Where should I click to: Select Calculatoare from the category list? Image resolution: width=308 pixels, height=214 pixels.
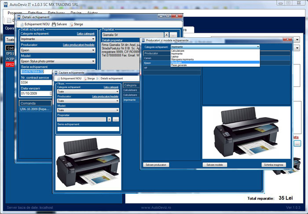215,51
